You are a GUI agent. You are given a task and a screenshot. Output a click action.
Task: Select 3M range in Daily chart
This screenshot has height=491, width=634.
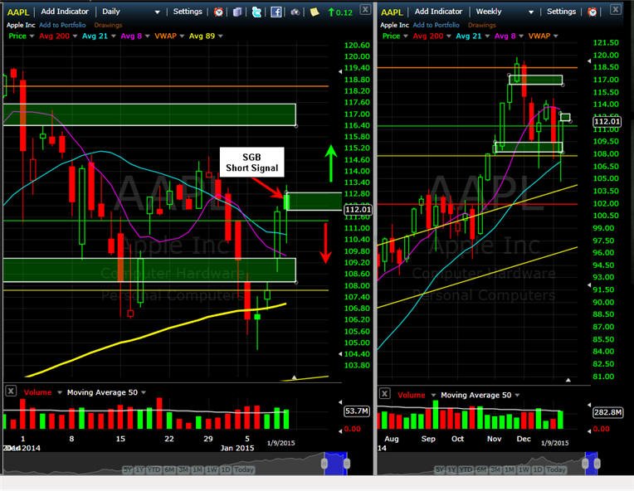click(183, 469)
